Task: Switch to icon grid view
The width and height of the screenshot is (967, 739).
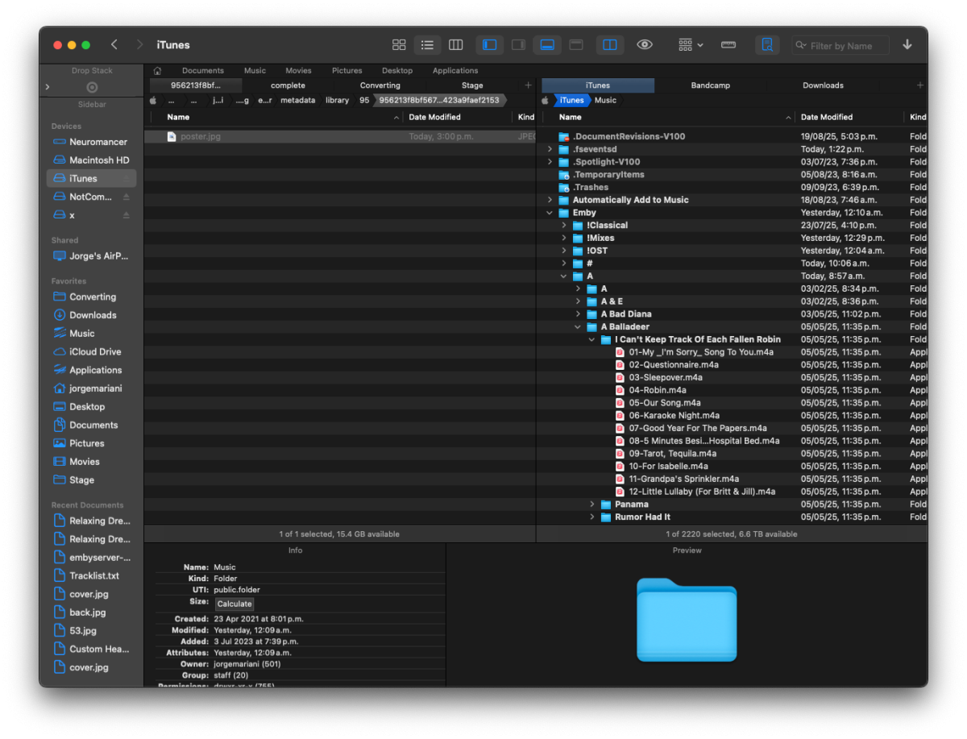Action: pyautogui.click(x=399, y=45)
